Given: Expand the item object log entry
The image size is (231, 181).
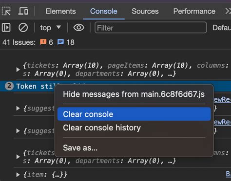Looking at the screenshot, I should tap(18, 175).
